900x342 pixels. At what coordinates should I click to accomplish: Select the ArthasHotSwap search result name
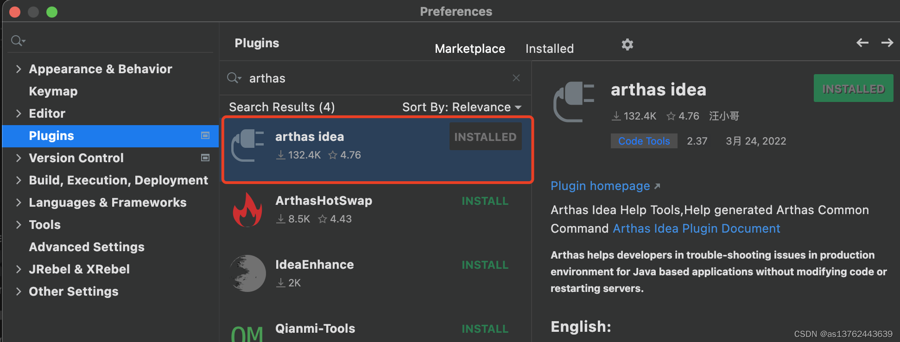[323, 201]
